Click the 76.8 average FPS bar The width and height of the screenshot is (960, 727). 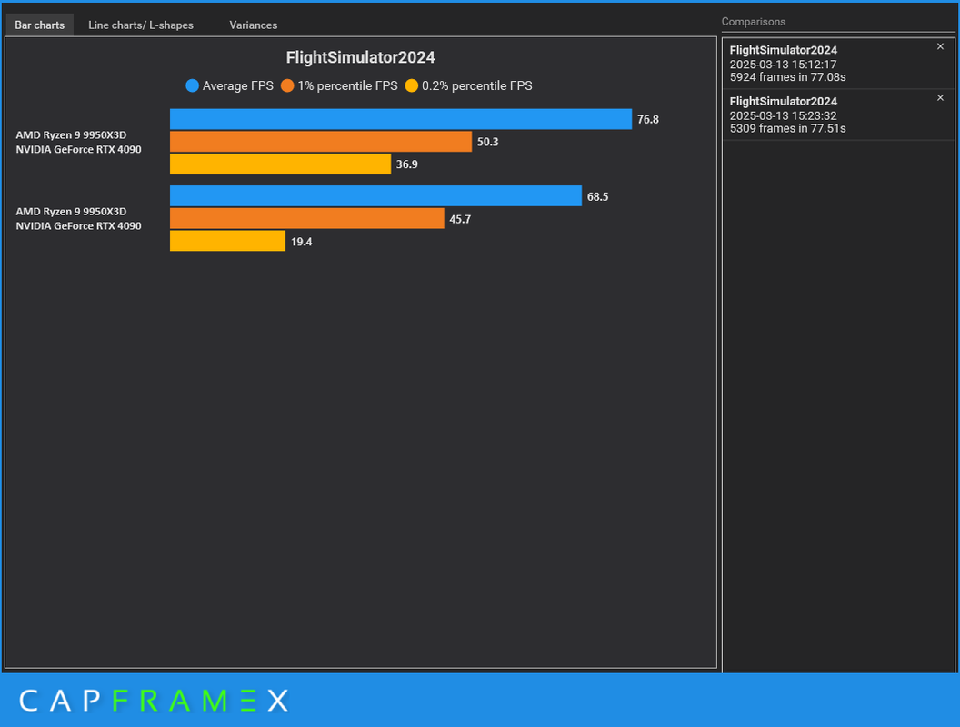point(400,119)
